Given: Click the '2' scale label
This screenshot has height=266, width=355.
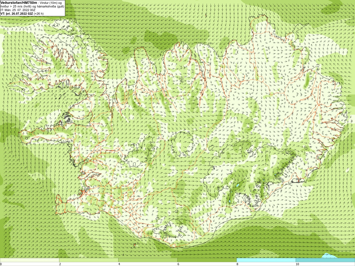Looking at the screenshot, I should (60, 264).
